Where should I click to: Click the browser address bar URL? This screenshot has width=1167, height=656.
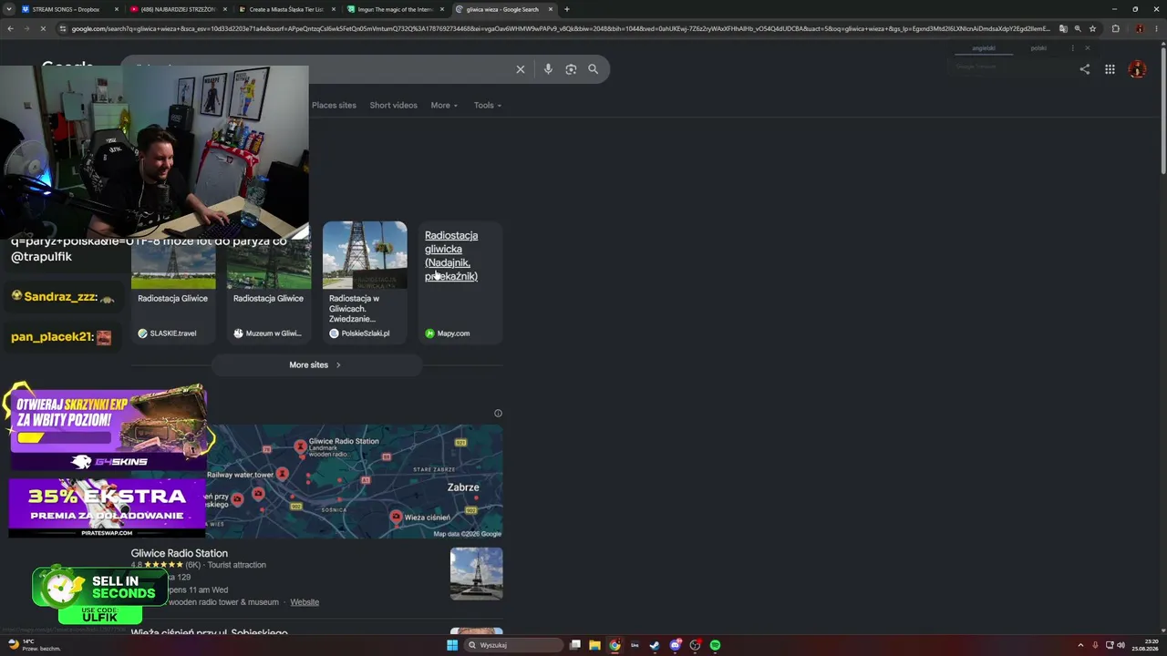pos(561,28)
